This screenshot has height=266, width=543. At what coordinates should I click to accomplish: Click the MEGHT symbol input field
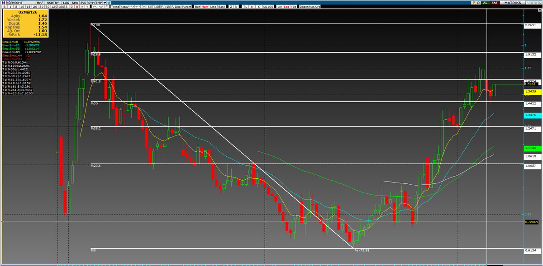pos(23,2)
